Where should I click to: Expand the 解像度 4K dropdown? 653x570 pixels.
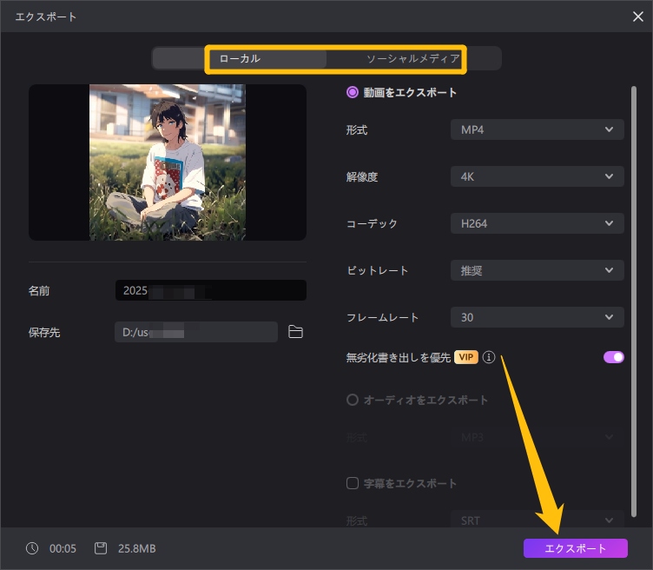(537, 177)
